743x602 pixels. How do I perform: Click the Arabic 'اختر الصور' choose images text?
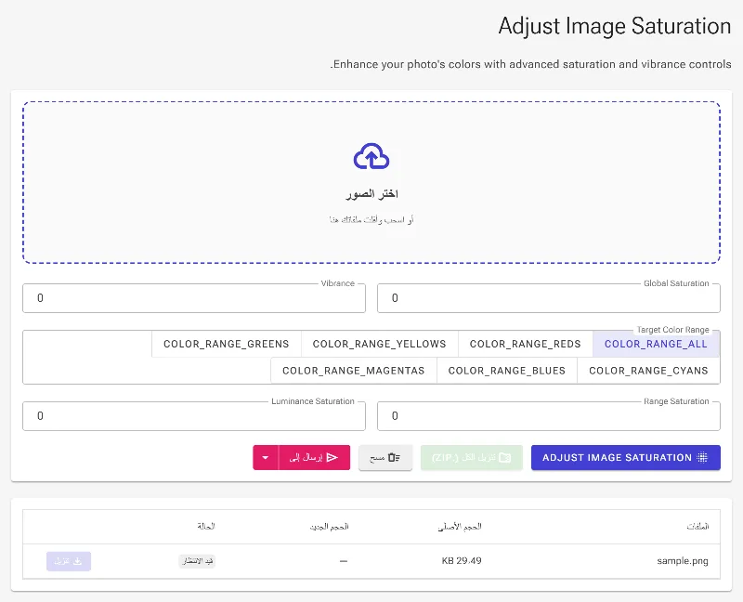[371, 193]
